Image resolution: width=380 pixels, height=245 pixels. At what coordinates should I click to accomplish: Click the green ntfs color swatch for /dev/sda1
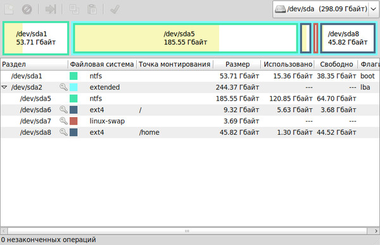[73, 76]
